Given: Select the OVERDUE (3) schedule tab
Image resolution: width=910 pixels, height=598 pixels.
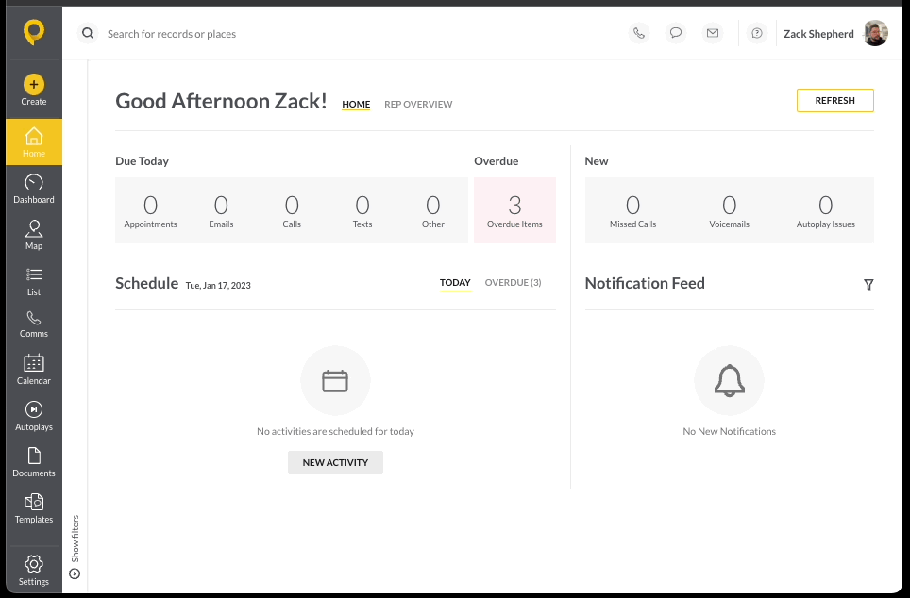Looking at the screenshot, I should pos(513,282).
